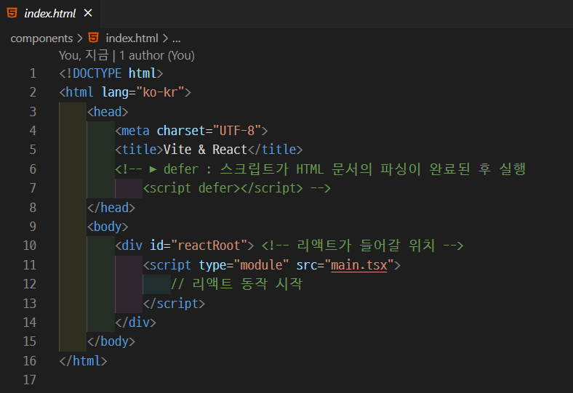The height and width of the screenshot is (393, 573).
Task: Click the opening head tag
Action: (x=108, y=112)
